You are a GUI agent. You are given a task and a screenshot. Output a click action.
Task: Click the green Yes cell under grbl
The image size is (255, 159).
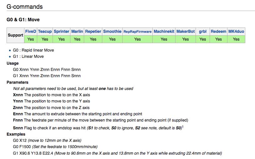(203, 39)
